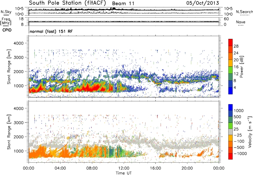The image size is (253, 175).
Task: Click the '18' tick on frequency axis
Action: coord(21,19)
